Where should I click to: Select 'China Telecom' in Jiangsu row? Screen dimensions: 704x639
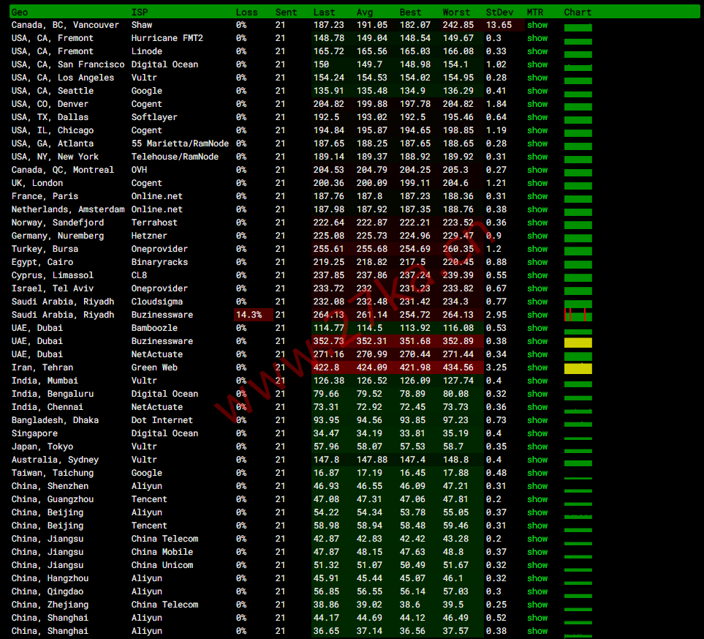click(x=164, y=539)
